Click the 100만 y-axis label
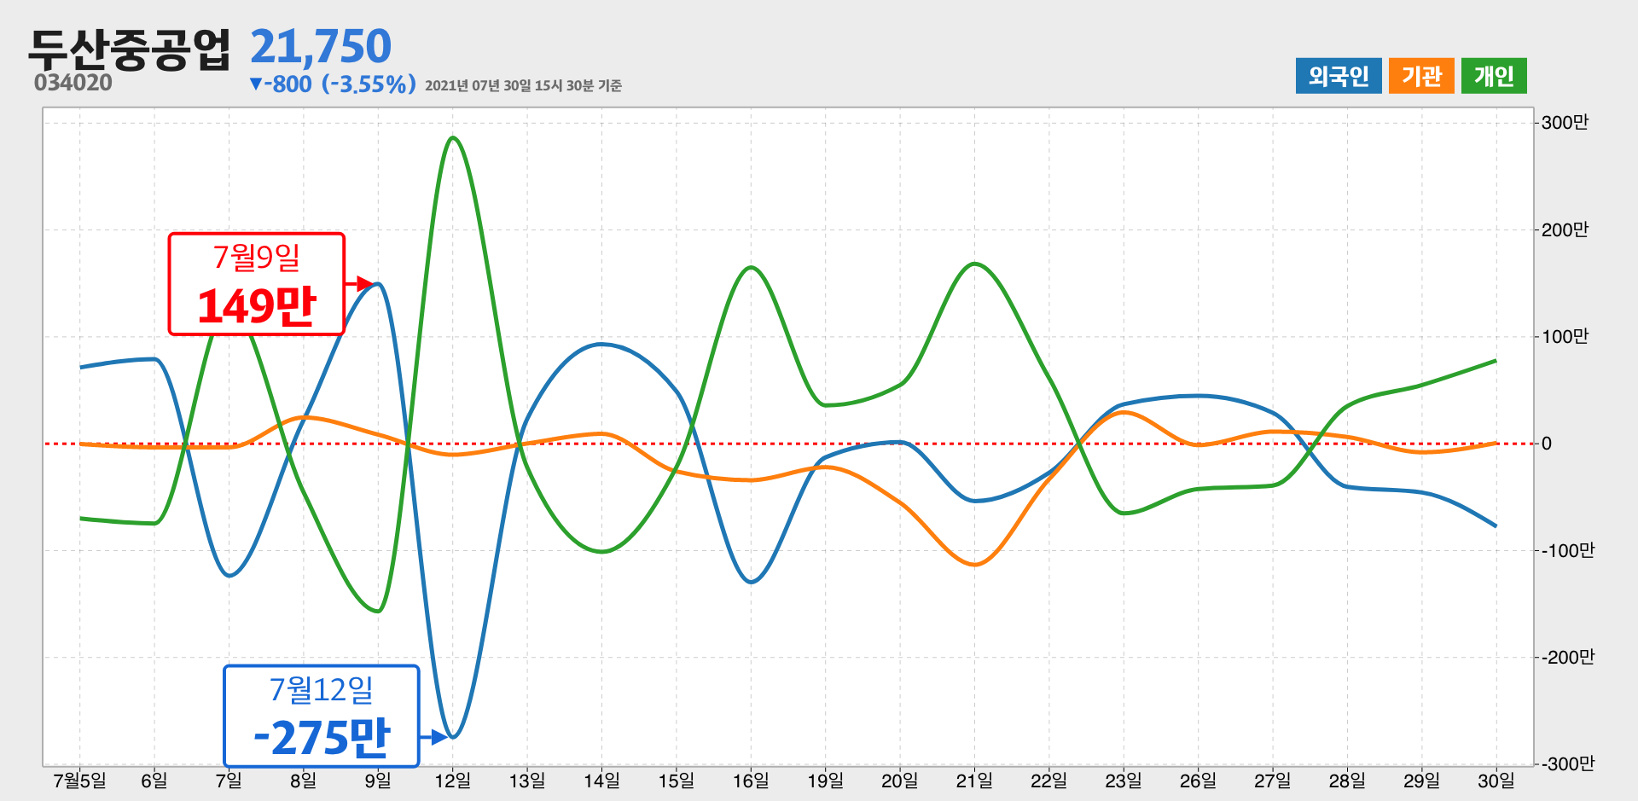This screenshot has height=801, width=1638. pos(1565,337)
